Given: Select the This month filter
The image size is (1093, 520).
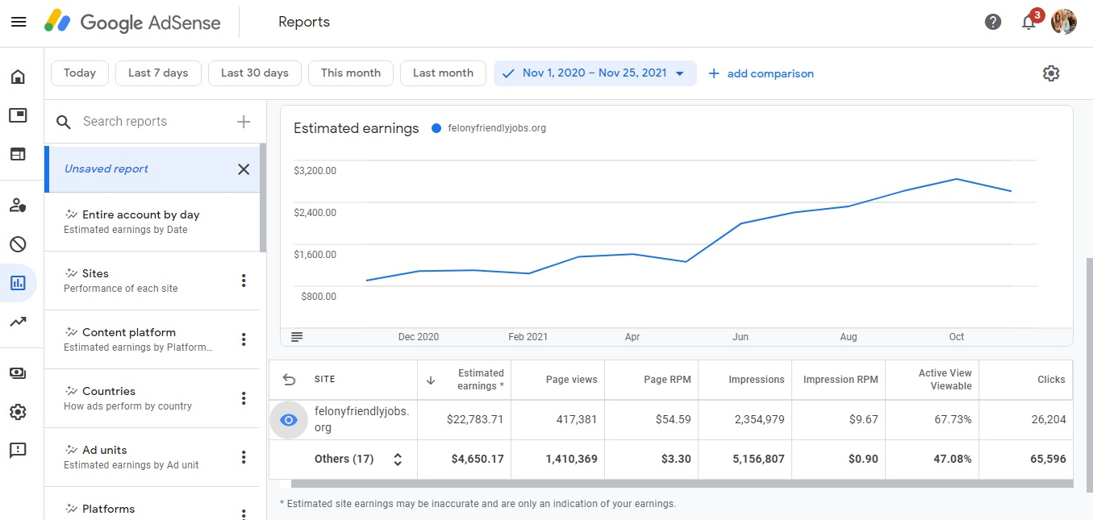Looking at the screenshot, I should pos(351,73).
